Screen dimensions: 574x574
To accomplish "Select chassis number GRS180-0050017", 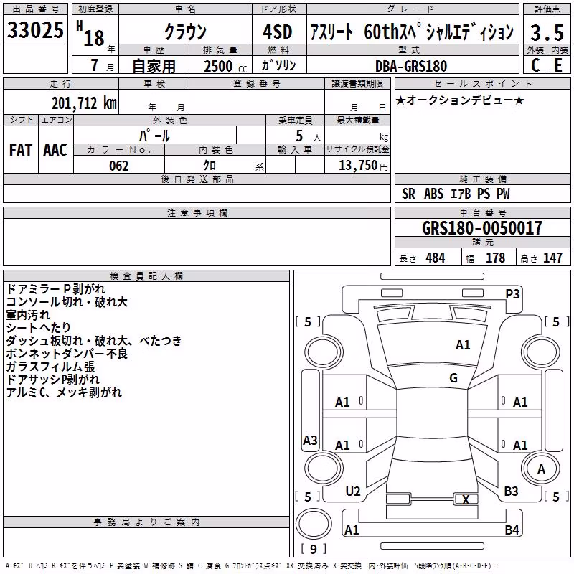I will click(482, 228).
